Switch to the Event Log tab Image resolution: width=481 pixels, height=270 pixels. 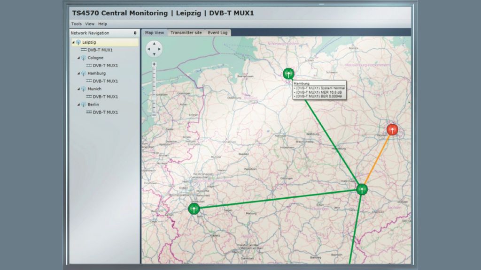point(217,33)
